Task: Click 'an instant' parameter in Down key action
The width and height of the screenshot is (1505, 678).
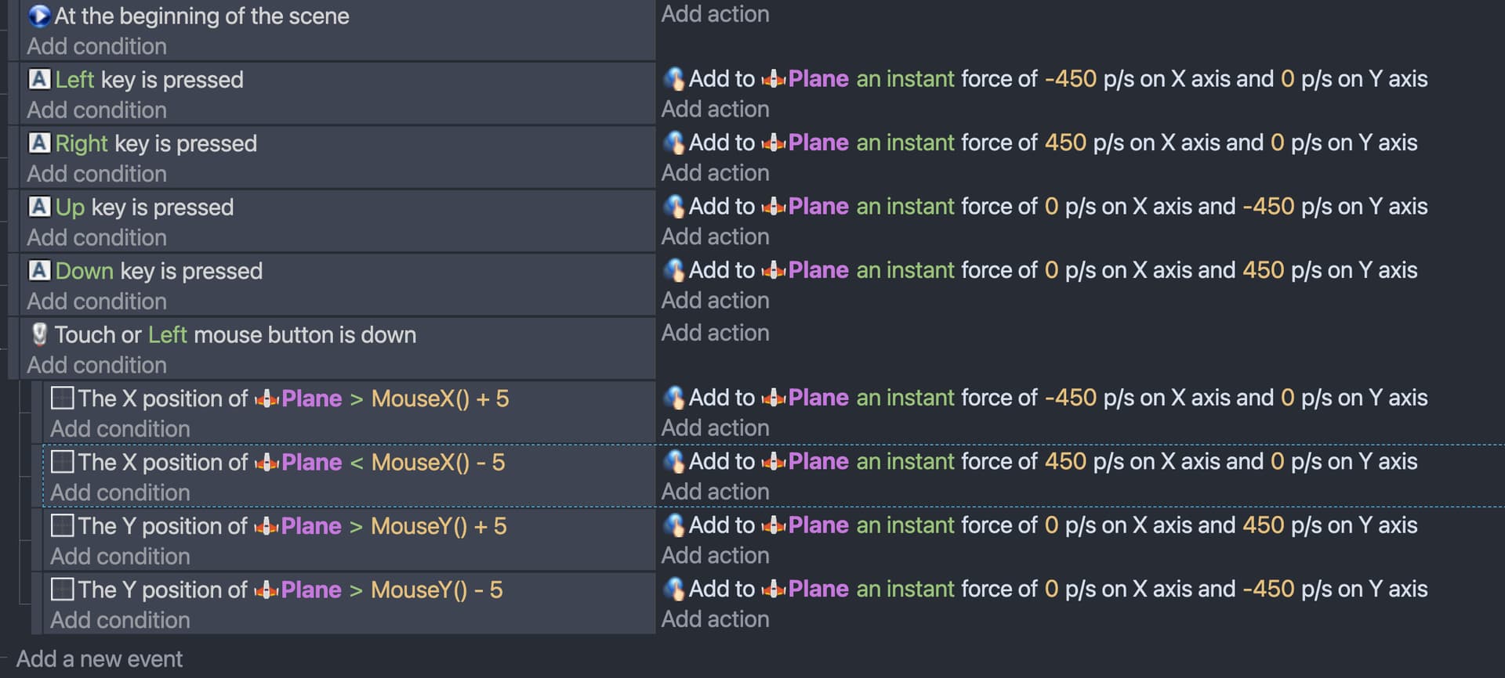Action: 905,270
